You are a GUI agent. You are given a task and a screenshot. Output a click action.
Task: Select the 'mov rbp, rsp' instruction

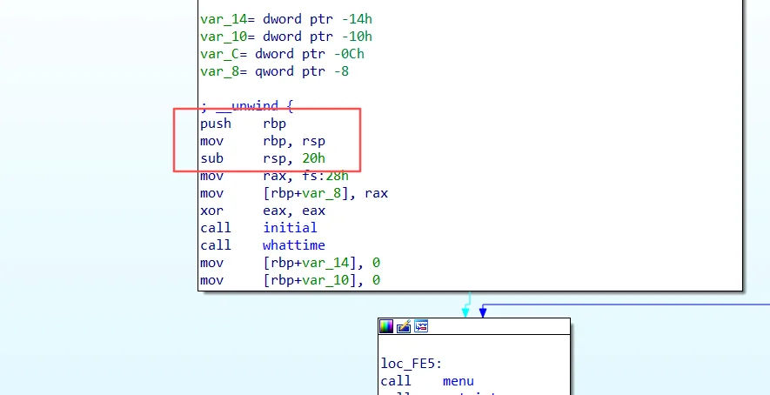262,141
